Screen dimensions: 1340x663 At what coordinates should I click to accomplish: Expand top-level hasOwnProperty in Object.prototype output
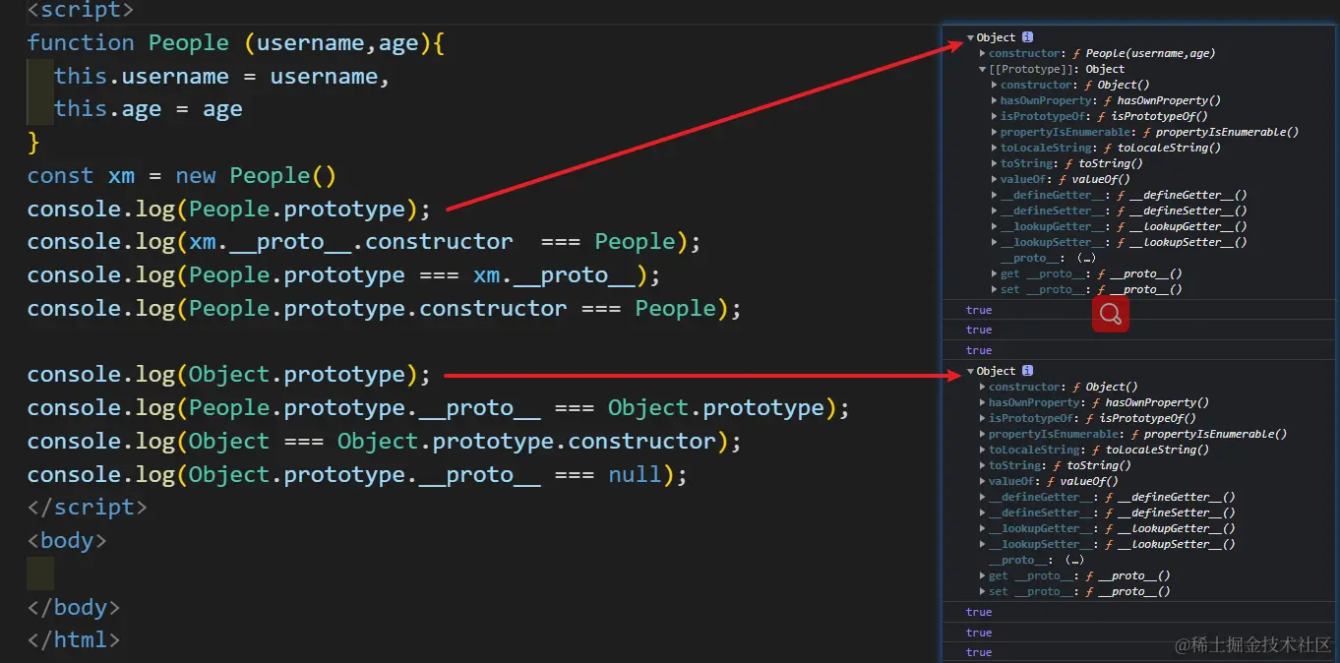[983, 402]
